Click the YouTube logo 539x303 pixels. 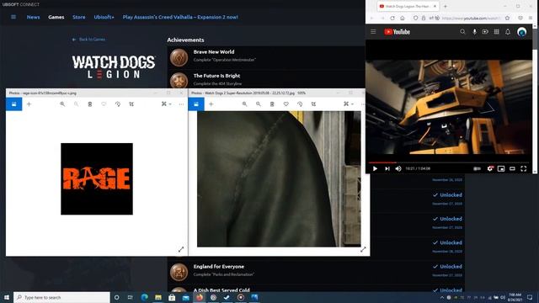coord(397,32)
